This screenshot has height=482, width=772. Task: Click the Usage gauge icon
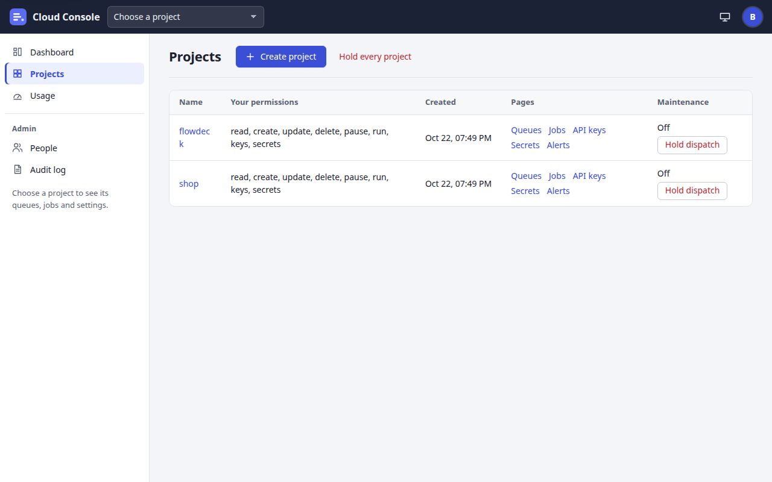[x=17, y=96]
